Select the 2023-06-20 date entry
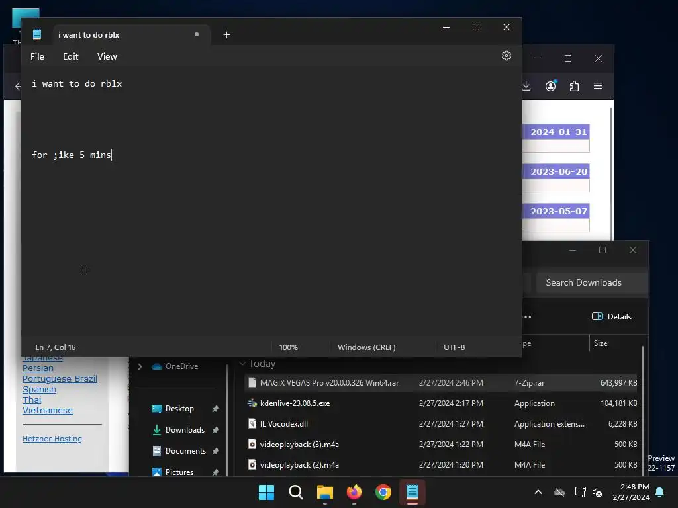The height and width of the screenshot is (508, 678). tap(558, 171)
